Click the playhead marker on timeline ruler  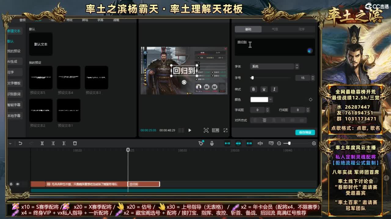pyautogui.click(x=128, y=150)
